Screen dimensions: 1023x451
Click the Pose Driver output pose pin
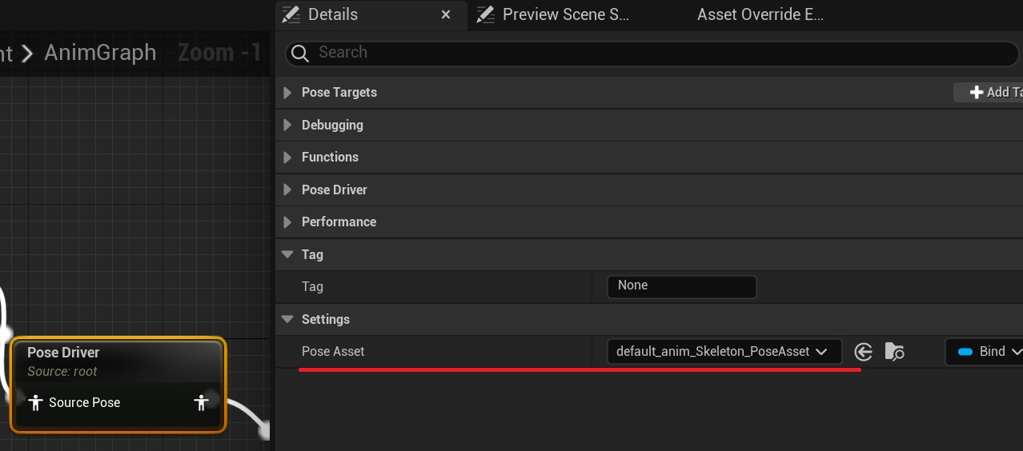[201, 402]
